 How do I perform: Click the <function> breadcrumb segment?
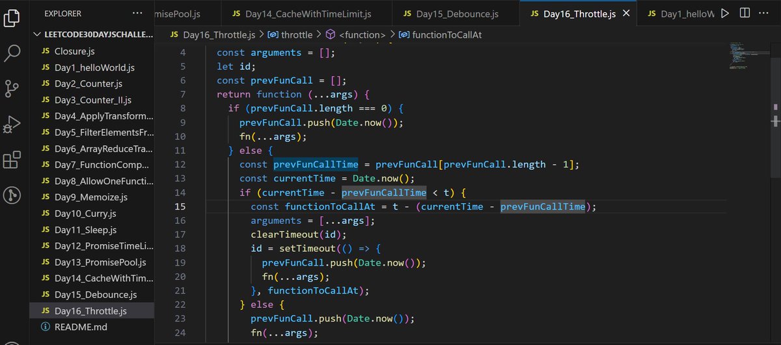point(355,35)
